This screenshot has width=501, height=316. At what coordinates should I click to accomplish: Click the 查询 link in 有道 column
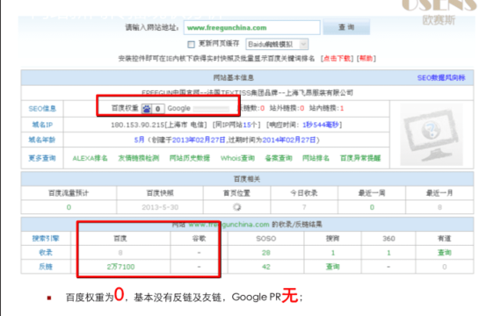pyautogui.click(x=445, y=253)
